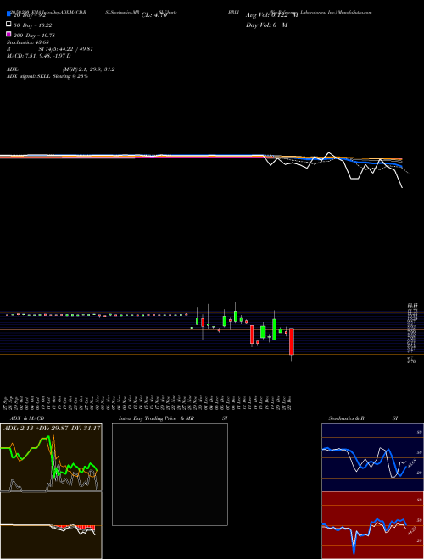This screenshot has width=424, height=559.
Task: Select the '50 Day = 10.22' legend text
Action: tap(33, 25)
